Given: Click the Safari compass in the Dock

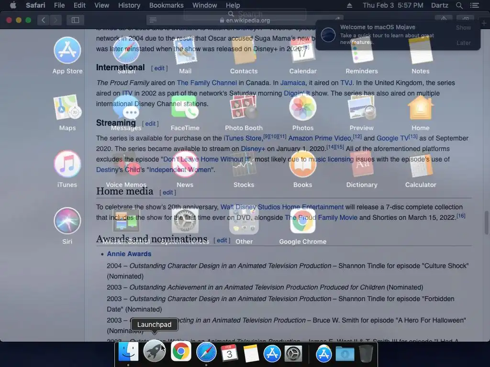Looking at the screenshot, I should (206, 352).
